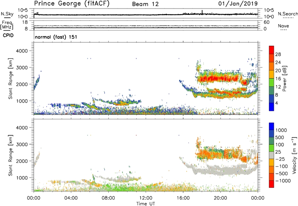Click the "normal (fast) 151" mode text
Viewport: 298px width, 206px height.
(56, 37)
